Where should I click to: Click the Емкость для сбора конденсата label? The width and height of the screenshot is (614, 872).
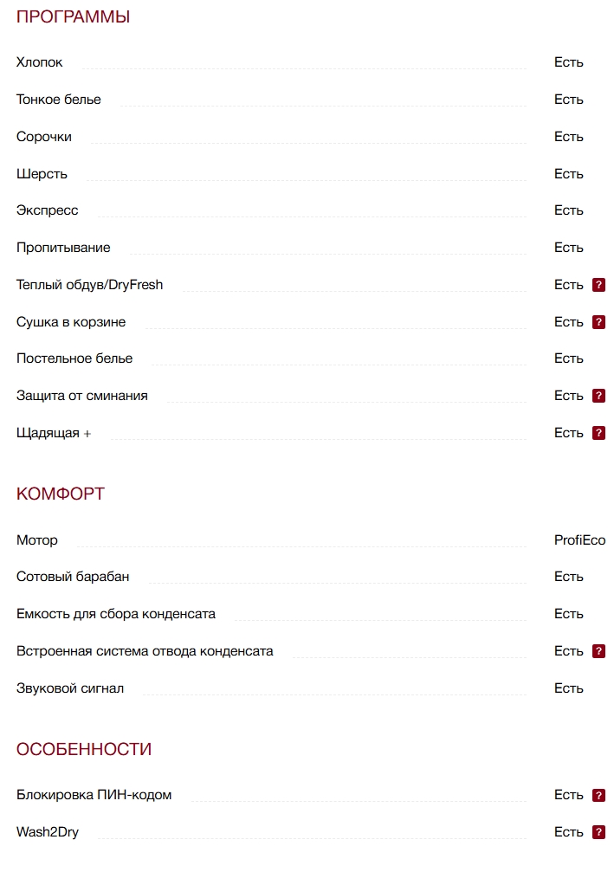coord(116,614)
